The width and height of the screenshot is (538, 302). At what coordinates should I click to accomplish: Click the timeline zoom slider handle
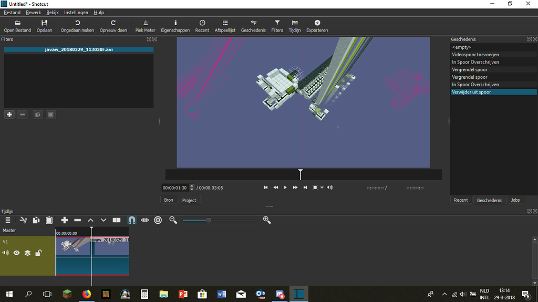208,220
